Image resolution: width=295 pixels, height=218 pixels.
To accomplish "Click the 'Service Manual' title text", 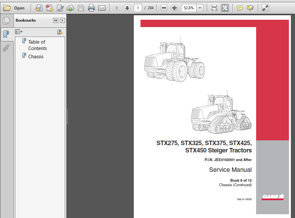I will point(230,170).
